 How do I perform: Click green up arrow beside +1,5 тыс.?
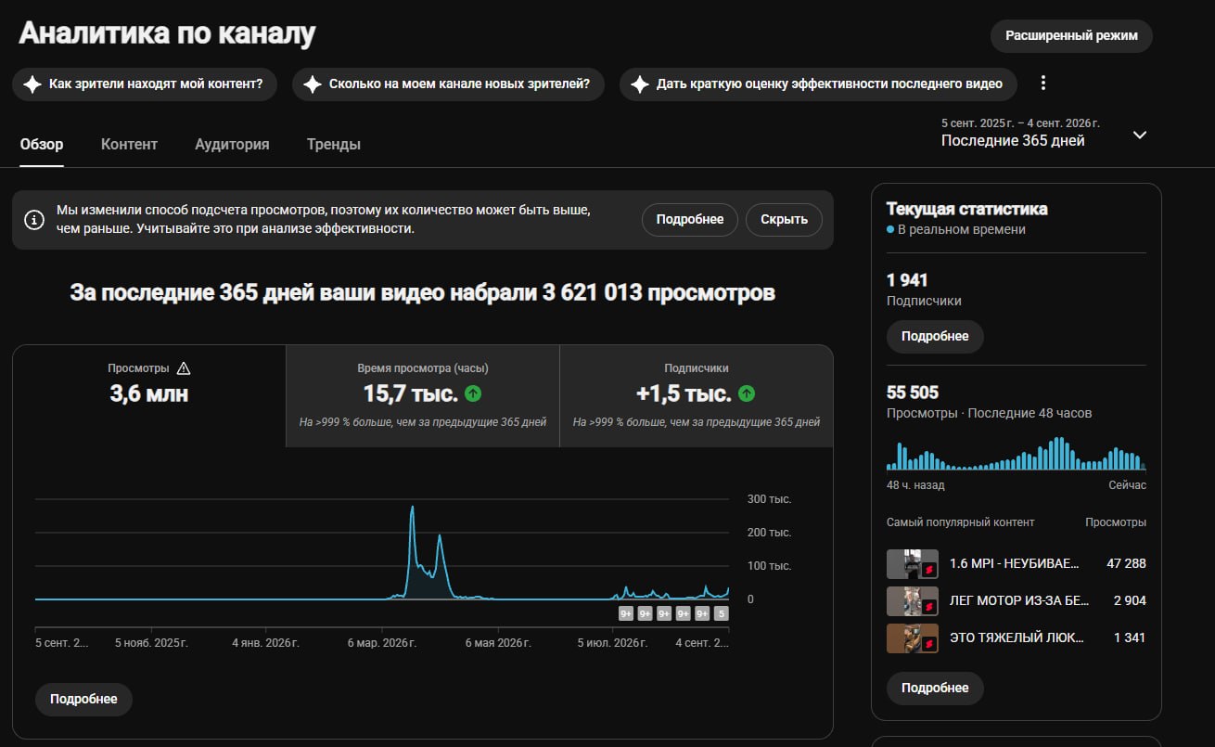747,393
